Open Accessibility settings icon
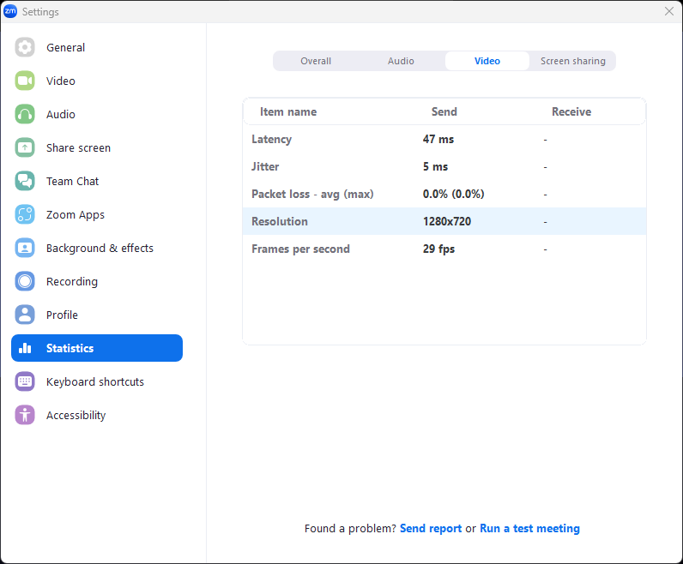The height and width of the screenshot is (564, 683). (25, 416)
